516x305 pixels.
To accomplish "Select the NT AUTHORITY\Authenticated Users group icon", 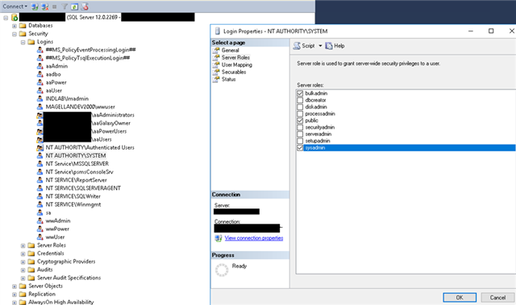I will (x=40, y=147).
